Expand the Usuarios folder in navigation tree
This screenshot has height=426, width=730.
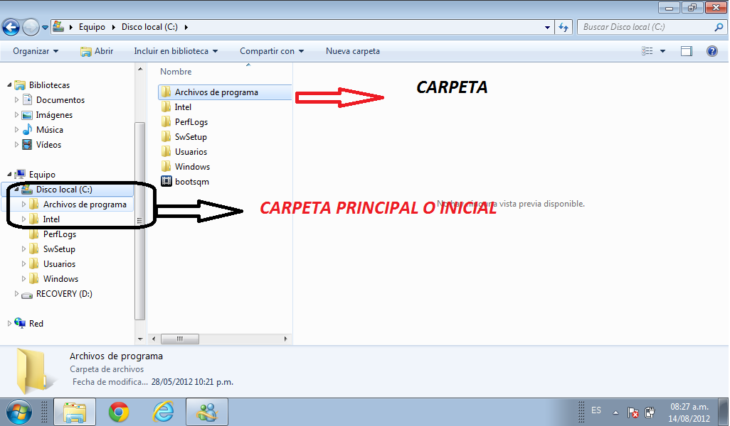[x=24, y=264]
